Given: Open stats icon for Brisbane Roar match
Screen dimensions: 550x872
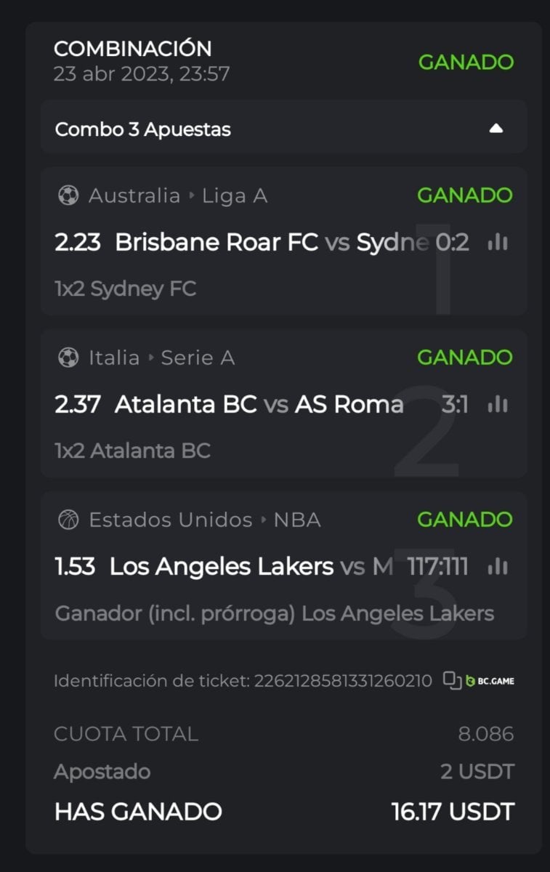Looking at the screenshot, I should point(498,243).
